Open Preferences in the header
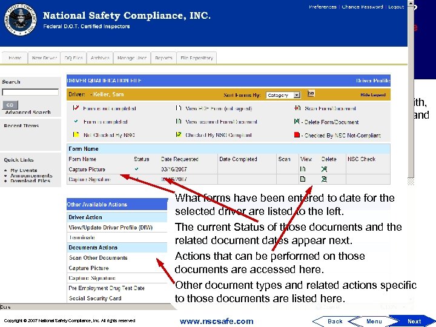Viewport: 436px width, 327px height. pos(323,7)
